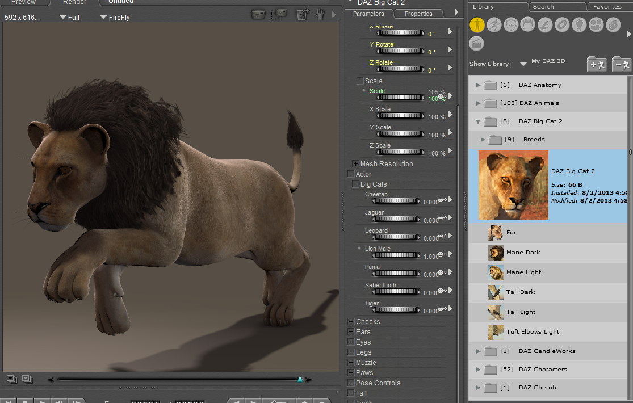Select the Tail Light library item
The width and height of the screenshot is (633, 403).
521,312
